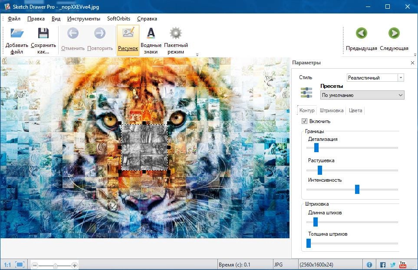Click the zoom in plus icon
This screenshot has height=270, width=418.
tap(75, 266)
